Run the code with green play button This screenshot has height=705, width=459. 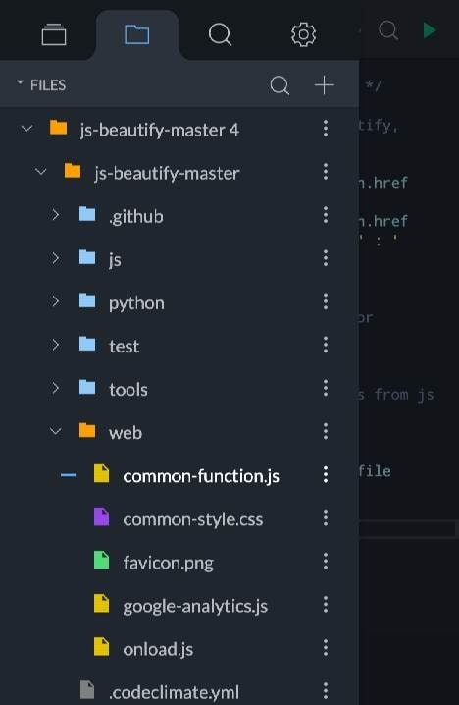[430, 30]
